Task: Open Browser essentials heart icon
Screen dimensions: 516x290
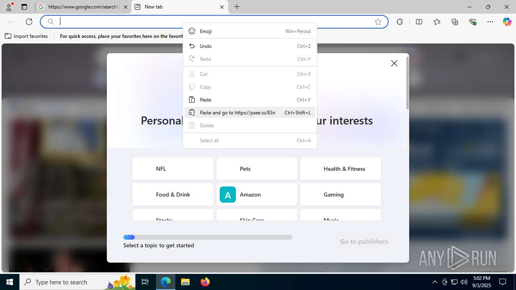Action: [x=473, y=22]
